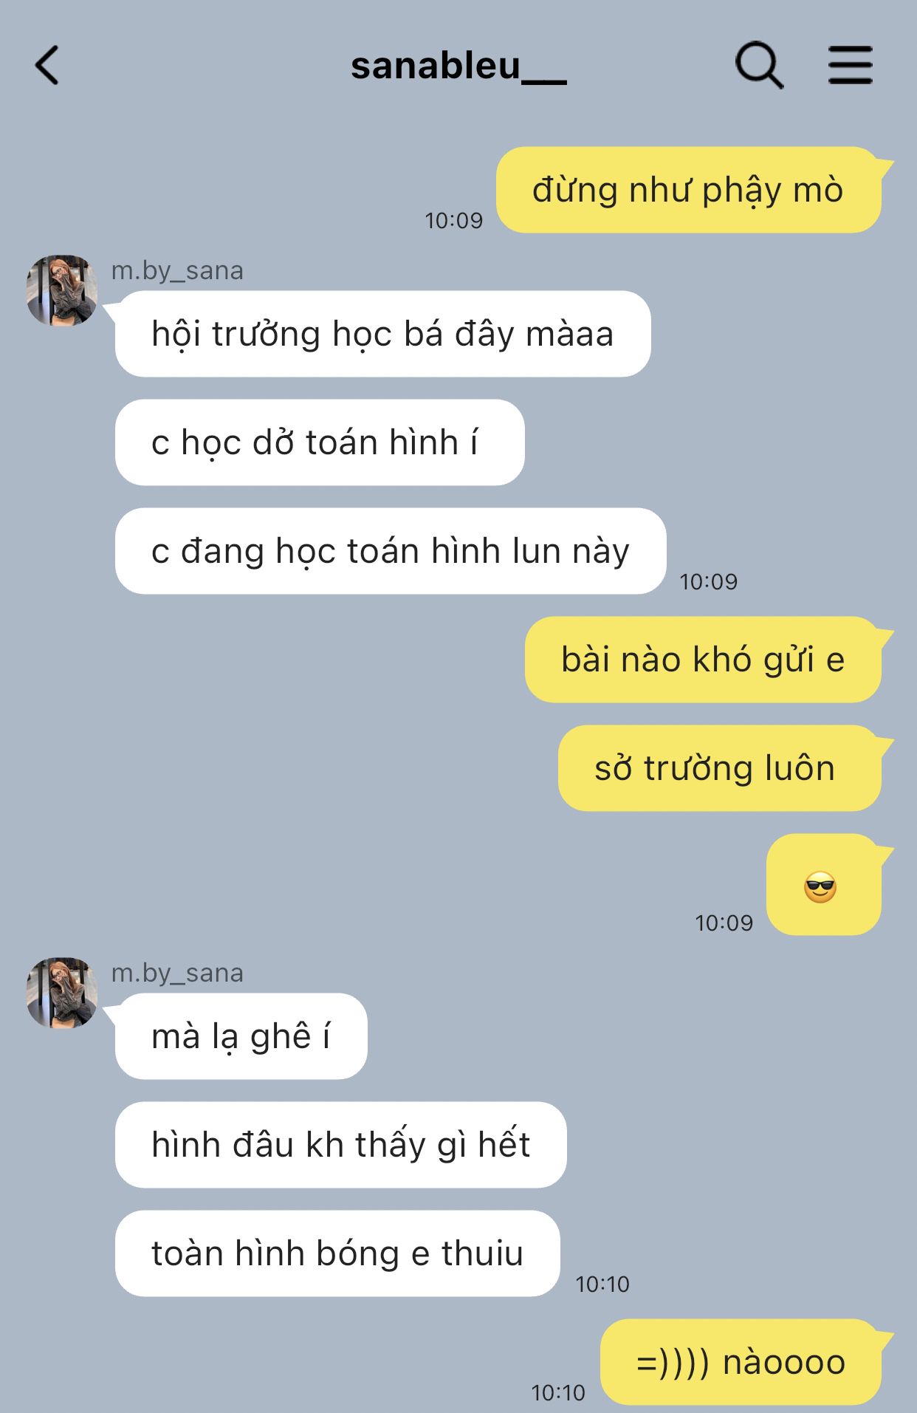917x1413 pixels.
Task: Select the 'c học dở toán hình í' bubble
Action: pos(320,442)
